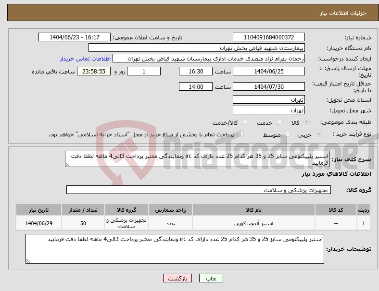Click the heading اطلاعات کالاهای مورد نیاز
The width and height of the screenshot is (379, 291).
(336, 174)
